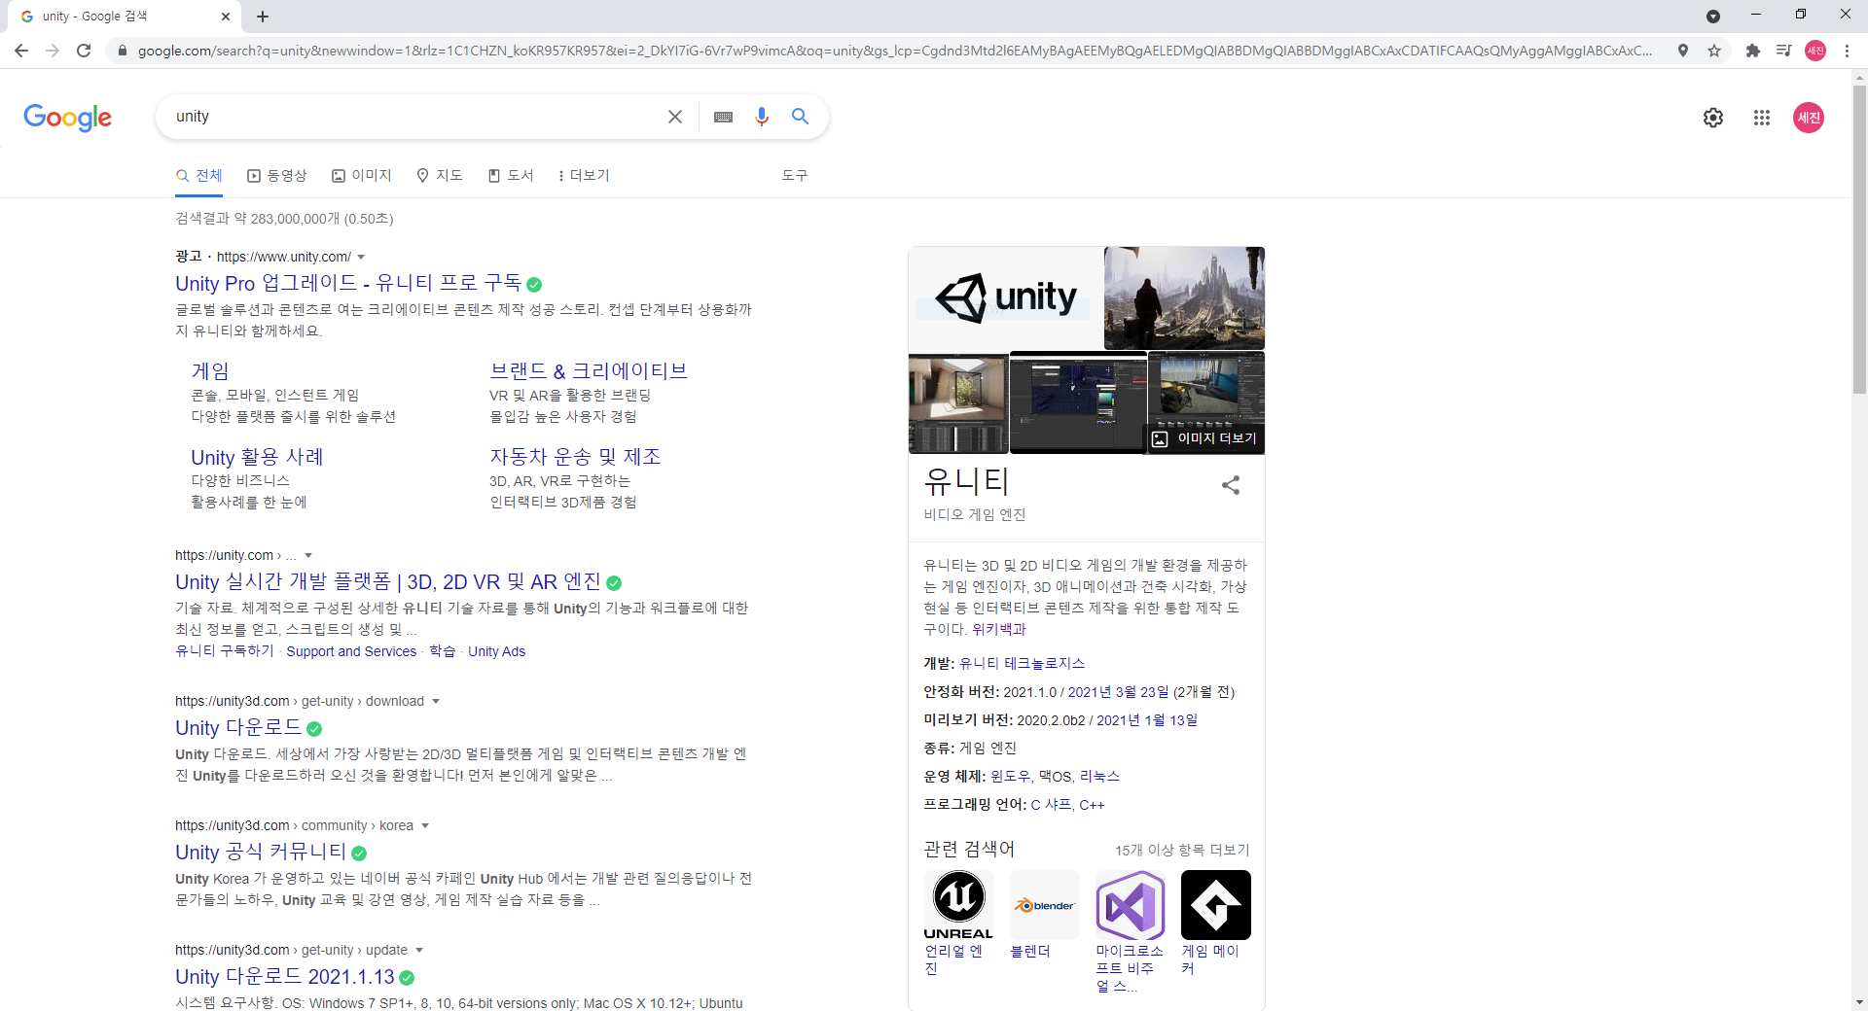Open the Google apps grid icon

(x=1762, y=118)
